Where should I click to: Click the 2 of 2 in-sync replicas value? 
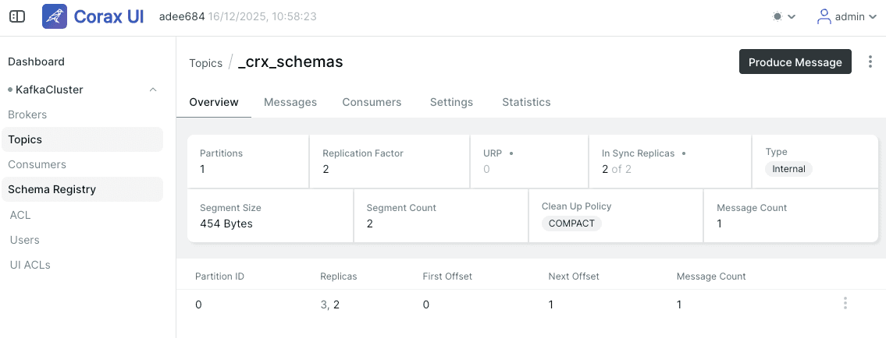pos(617,169)
